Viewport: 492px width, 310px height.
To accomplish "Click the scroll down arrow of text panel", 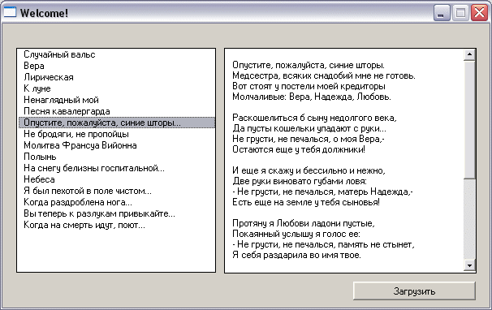I will coord(469,265).
